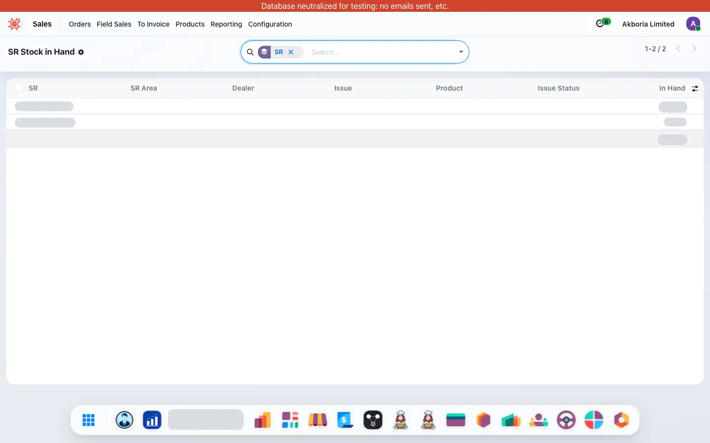Open the Orders menu
710x443 pixels.
coord(80,24)
